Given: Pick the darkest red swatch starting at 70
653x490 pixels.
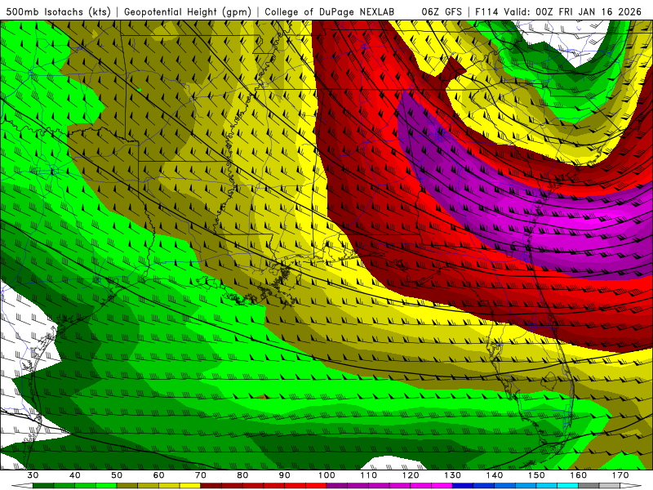Looking at the screenshot, I should coord(211,486).
